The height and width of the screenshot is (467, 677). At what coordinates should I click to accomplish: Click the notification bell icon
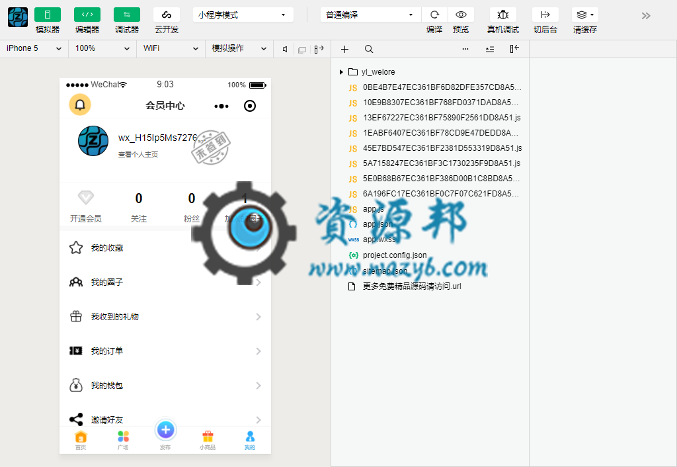80,105
